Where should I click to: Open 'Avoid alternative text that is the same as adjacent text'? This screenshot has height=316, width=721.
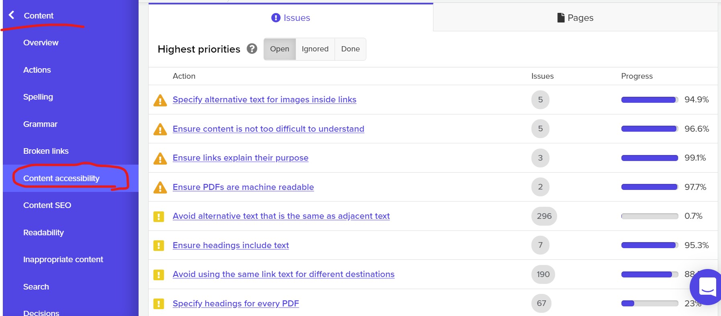(x=281, y=216)
